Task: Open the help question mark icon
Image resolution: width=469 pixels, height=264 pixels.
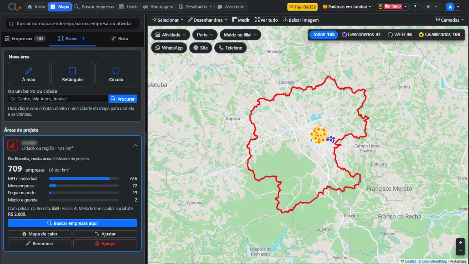Action: [415, 7]
